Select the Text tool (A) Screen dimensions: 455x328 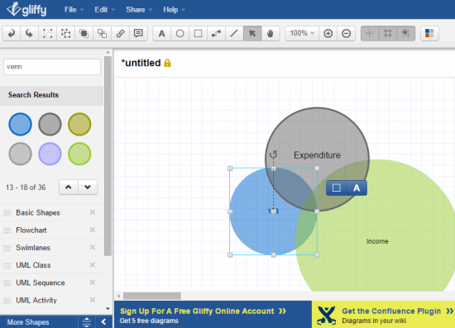coord(161,34)
